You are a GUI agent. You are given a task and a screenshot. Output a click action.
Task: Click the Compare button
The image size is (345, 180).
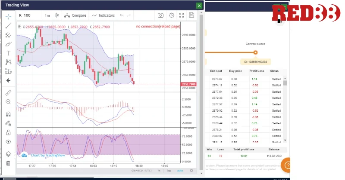pyautogui.click(x=75, y=15)
